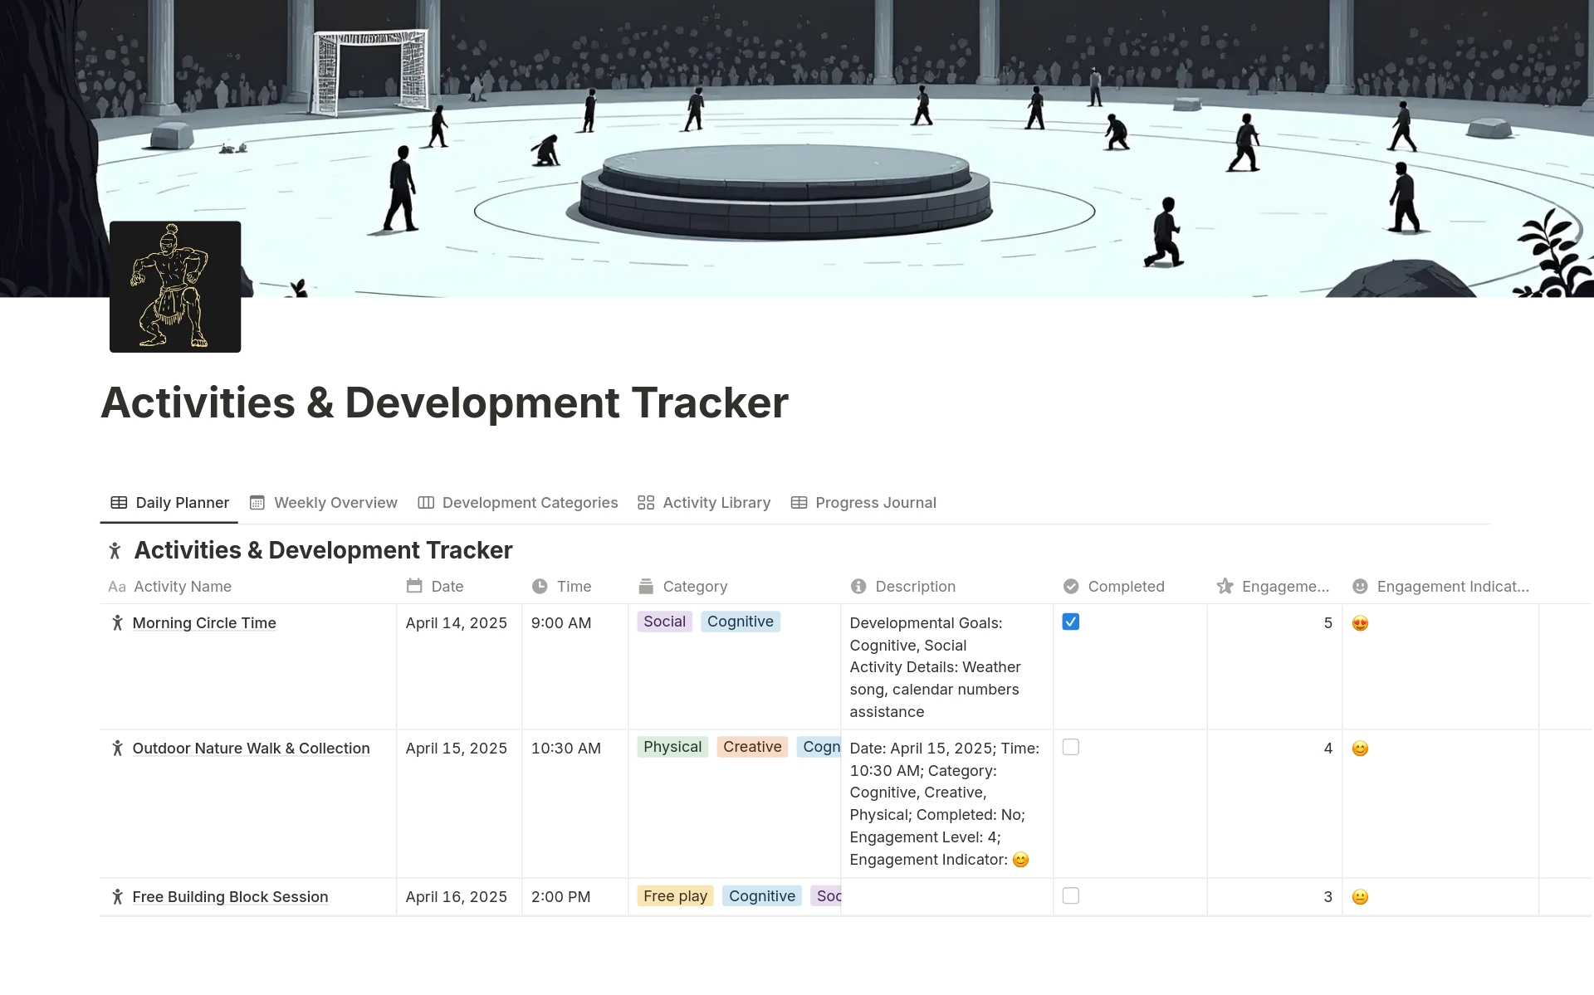
Task: Click the yellow Free play category tag
Action: (675, 896)
